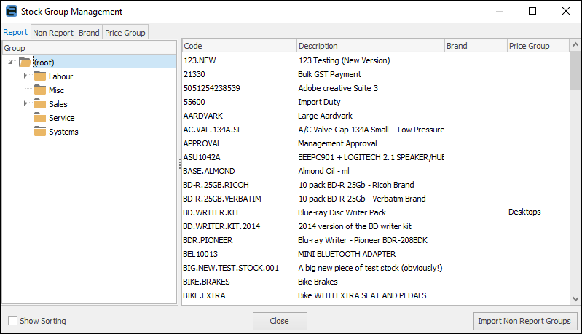Select the 123.NEW stock code
Image resolution: width=582 pixels, height=334 pixels.
(x=200, y=60)
